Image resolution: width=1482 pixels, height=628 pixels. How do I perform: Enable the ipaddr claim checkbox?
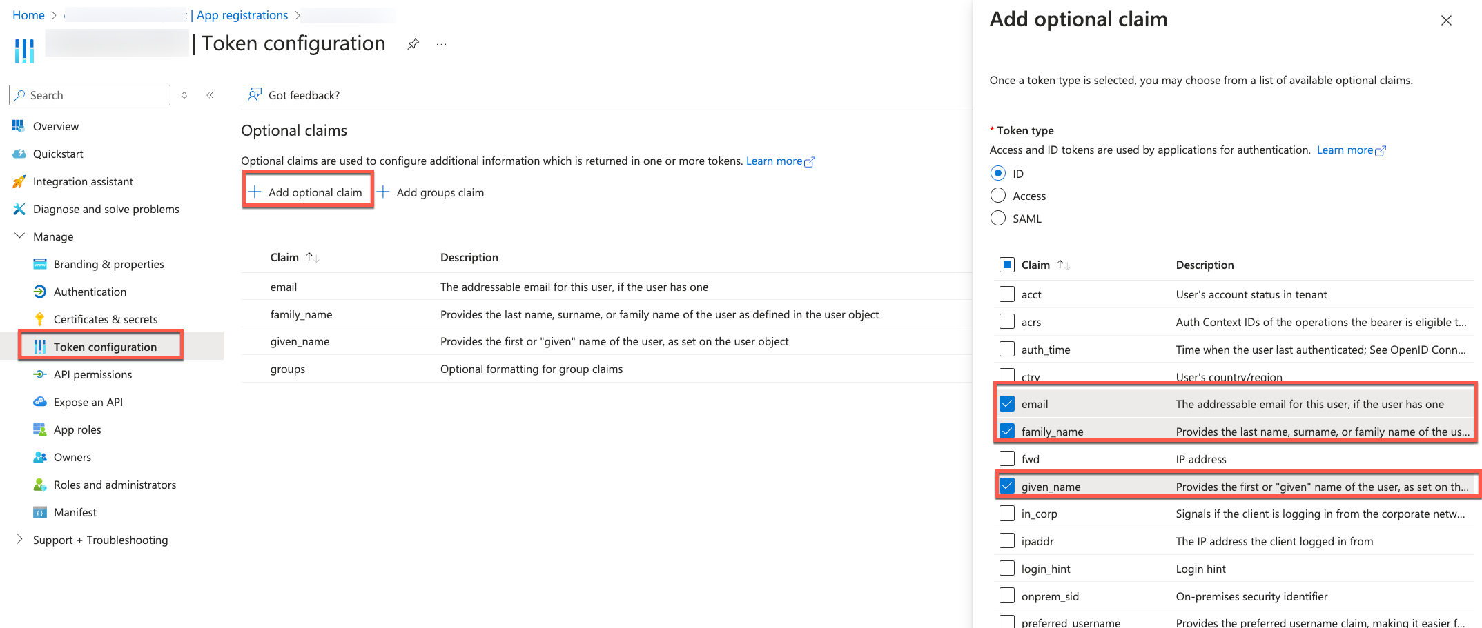click(1007, 541)
